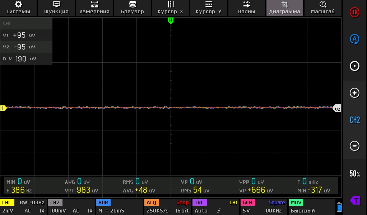Click the minus button to decrease scale
Viewport: 367px width, 215px height.
(x=354, y=146)
